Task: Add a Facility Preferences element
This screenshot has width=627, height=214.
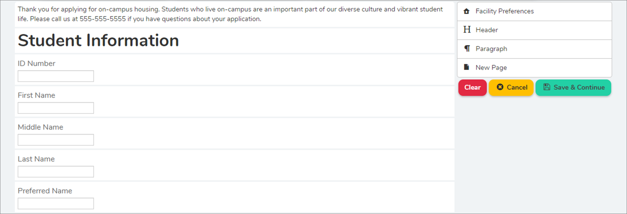Action: tap(504, 11)
